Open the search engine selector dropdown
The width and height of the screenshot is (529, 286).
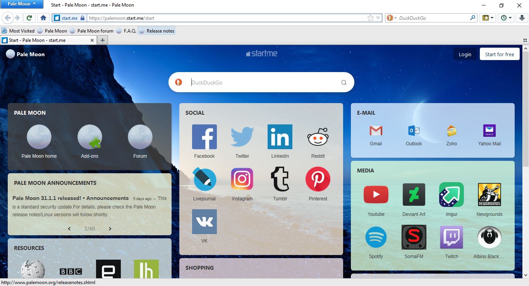pos(392,18)
